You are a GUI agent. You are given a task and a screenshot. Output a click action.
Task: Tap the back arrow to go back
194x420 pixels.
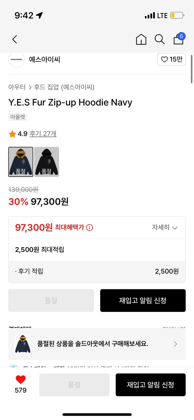[15, 39]
